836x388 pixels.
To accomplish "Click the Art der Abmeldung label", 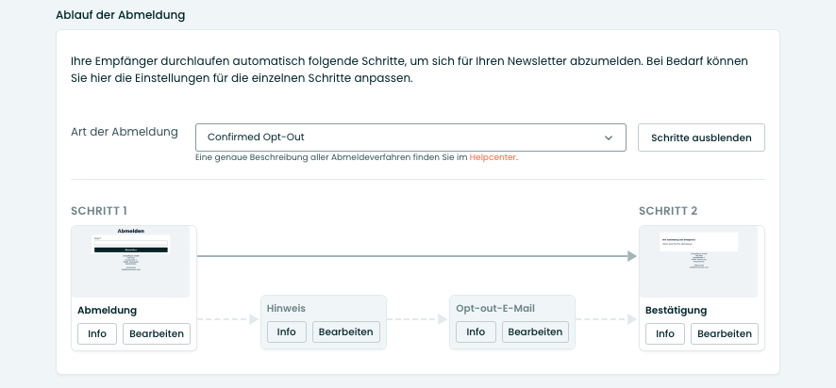I will click(x=125, y=132).
